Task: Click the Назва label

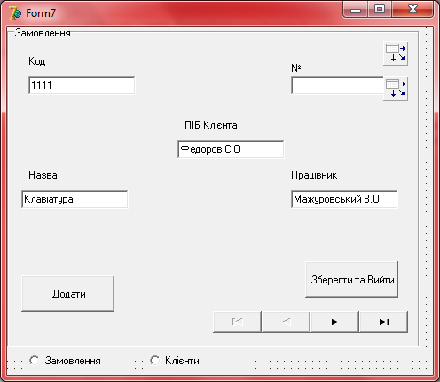Action: point(43,175)
